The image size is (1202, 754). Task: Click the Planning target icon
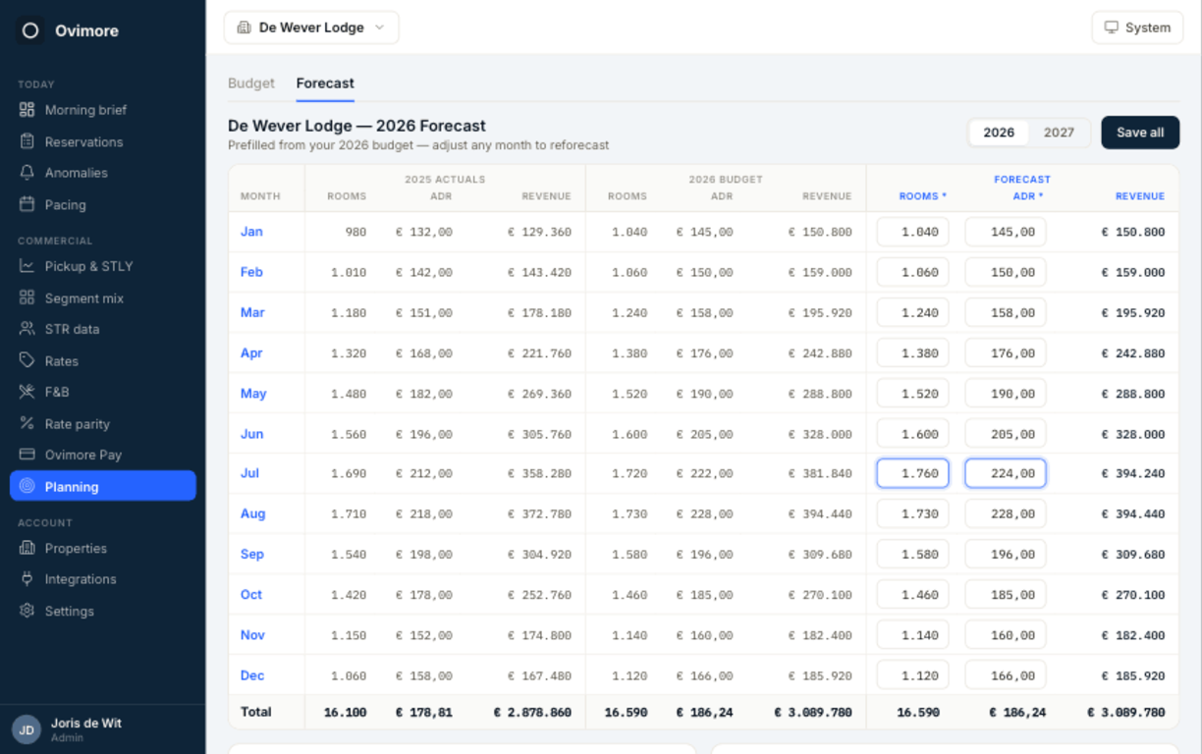pos(27,486)
